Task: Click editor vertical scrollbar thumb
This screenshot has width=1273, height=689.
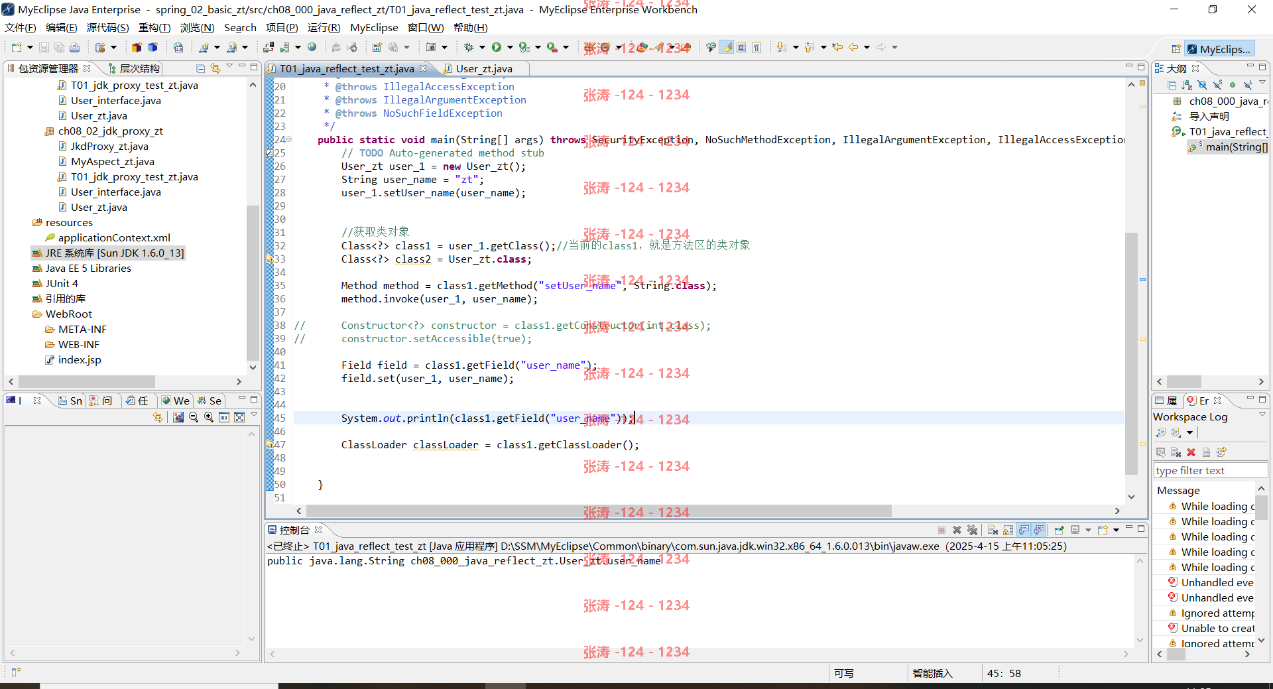Action: 1131,353
